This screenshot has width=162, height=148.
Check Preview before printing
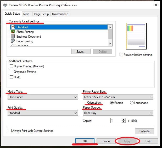[x=121, y=55]
